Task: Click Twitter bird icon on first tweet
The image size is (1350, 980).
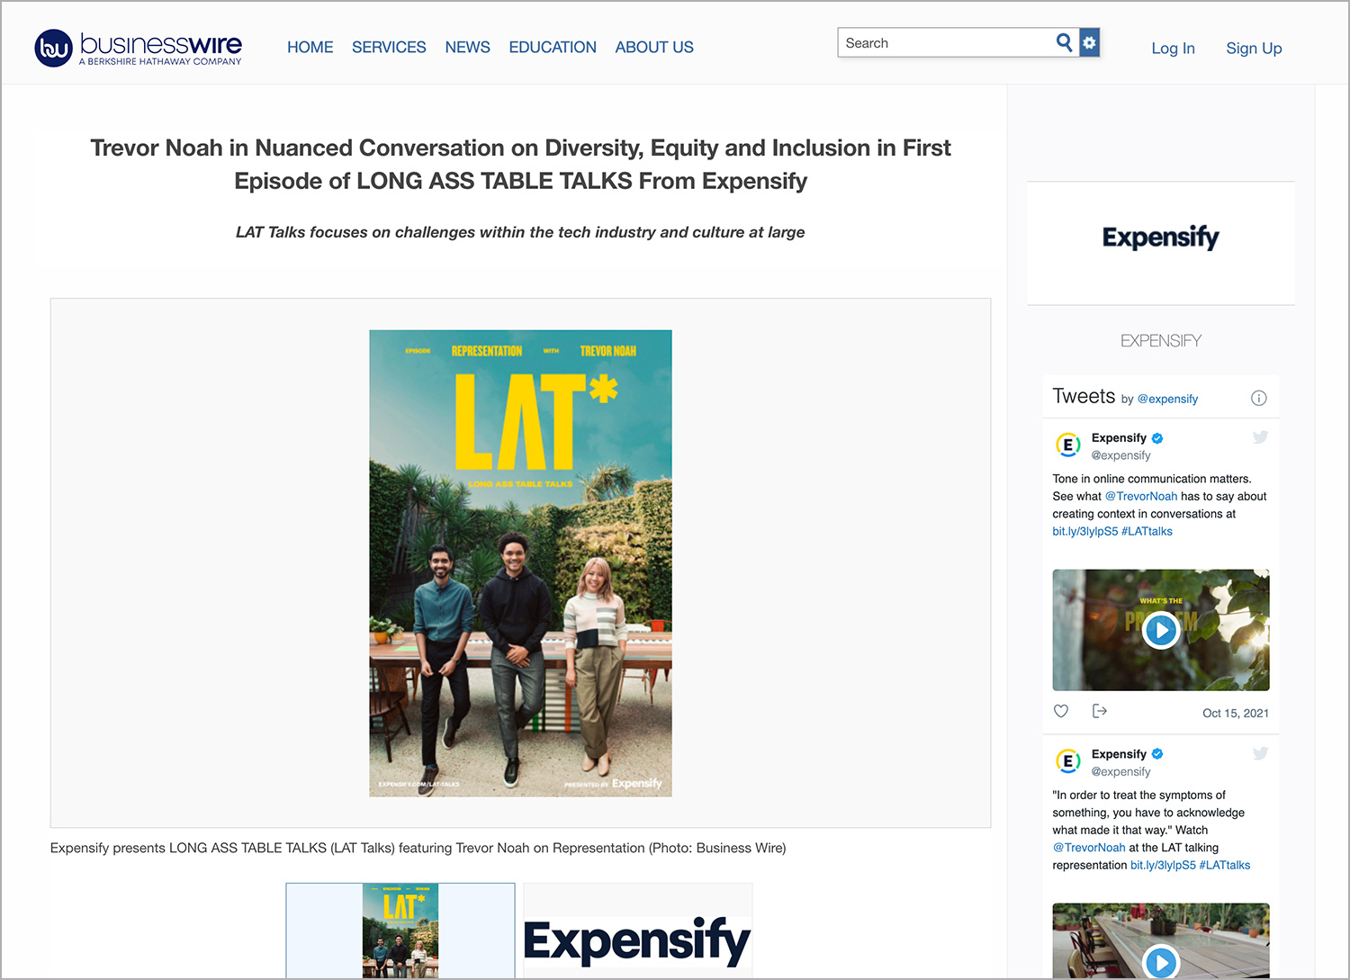Action: (x=1260, y=437)
